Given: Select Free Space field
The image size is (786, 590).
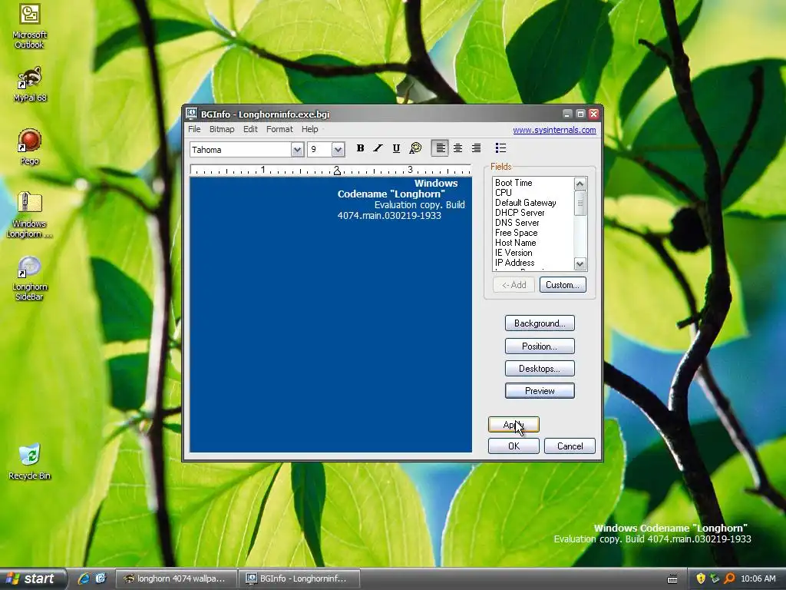Looking at the screenshot, I should point(516,233).
